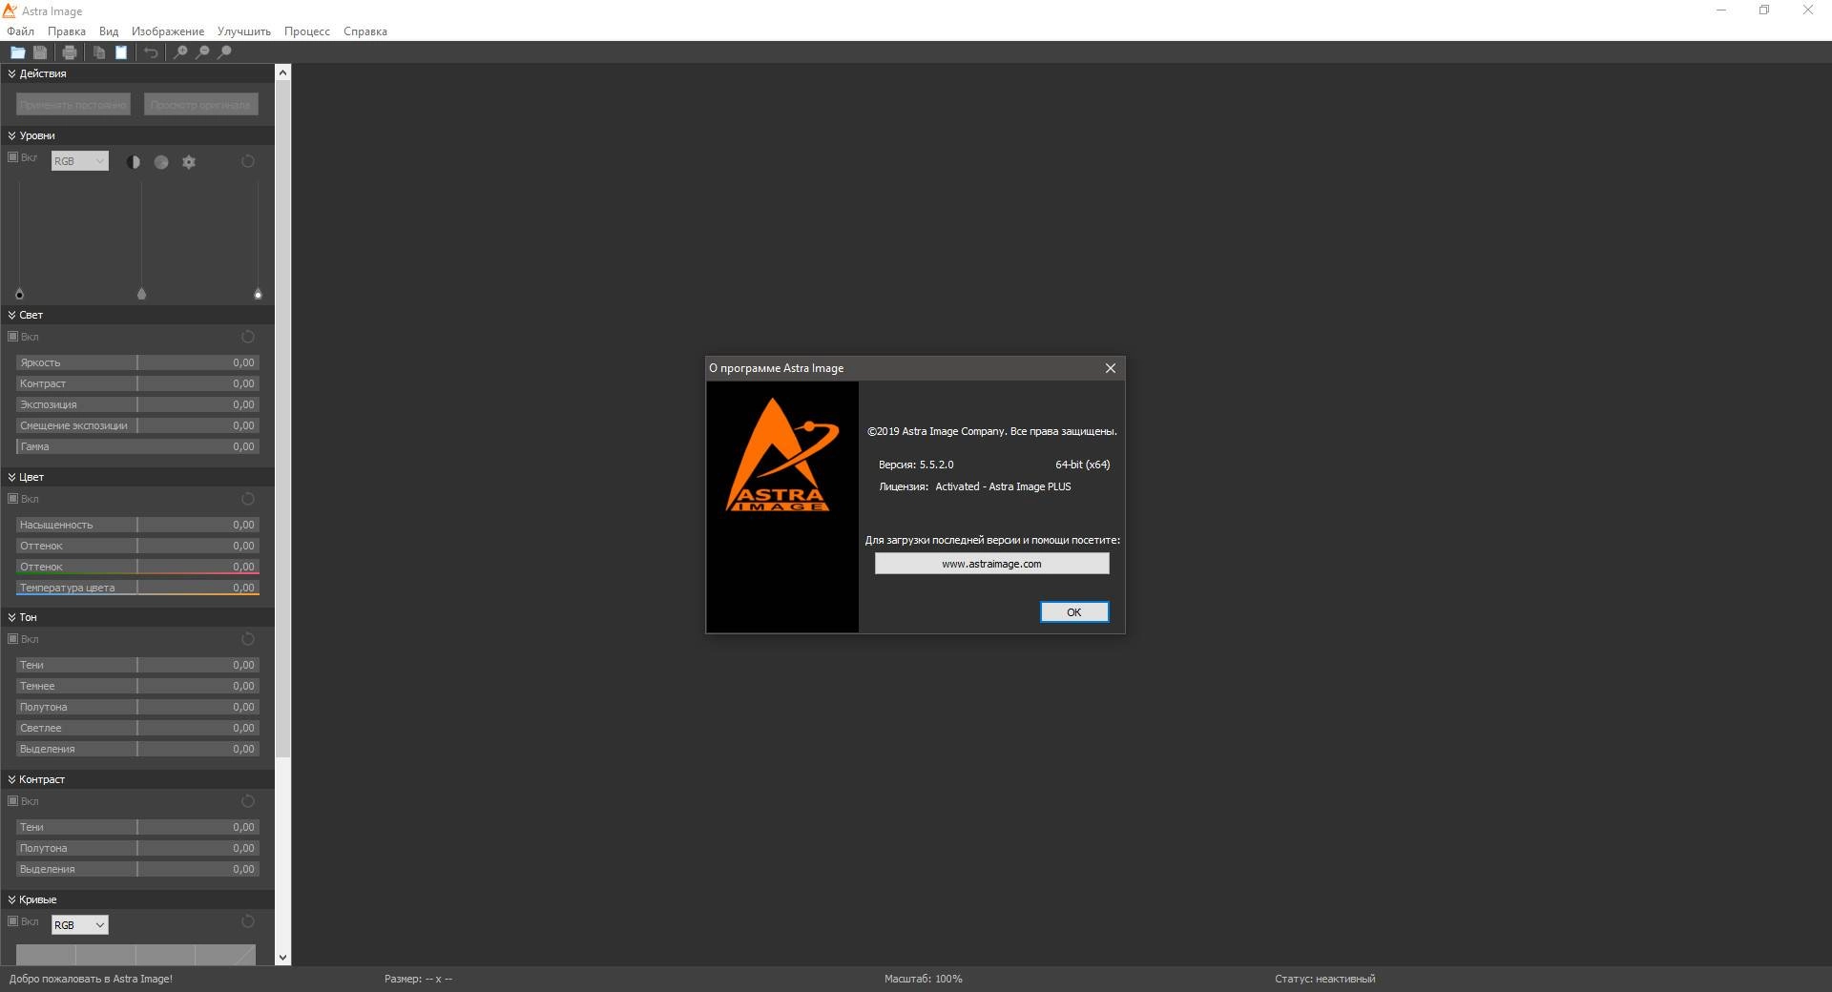Screen dimensions: 1832x992
Task: Collapse the Кривые panel section
Action: 11,899
